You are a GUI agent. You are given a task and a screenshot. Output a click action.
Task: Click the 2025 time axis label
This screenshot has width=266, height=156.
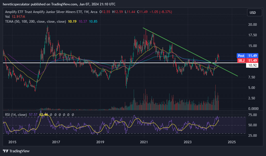click(x=232, y=142)
